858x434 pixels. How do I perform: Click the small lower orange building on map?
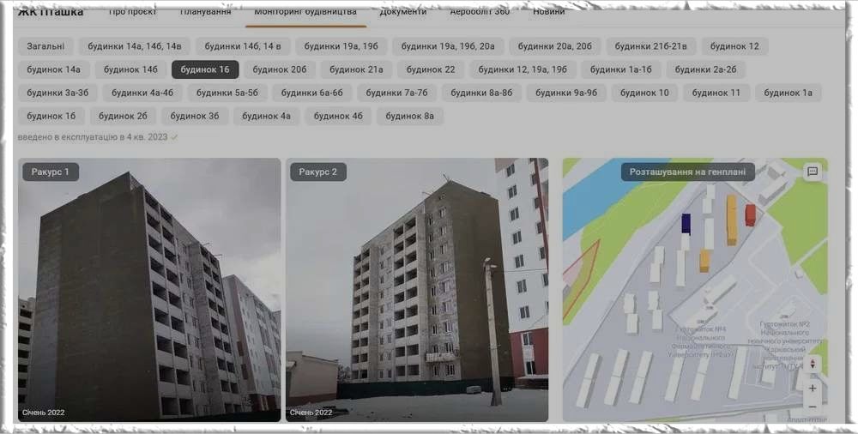tap(704, 260)
